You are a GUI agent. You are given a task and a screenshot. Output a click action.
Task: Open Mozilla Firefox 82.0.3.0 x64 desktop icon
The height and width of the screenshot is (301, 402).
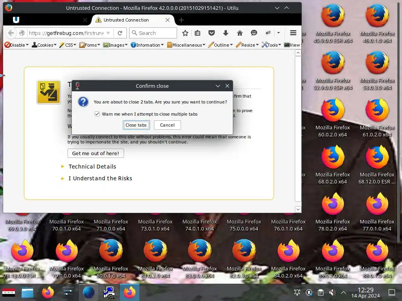pos(244,259)
